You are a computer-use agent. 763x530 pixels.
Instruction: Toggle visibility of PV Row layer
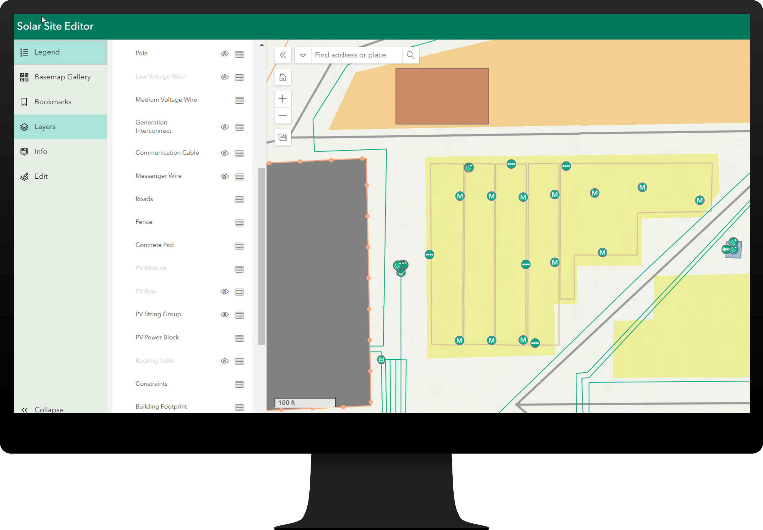coord(224,291)
